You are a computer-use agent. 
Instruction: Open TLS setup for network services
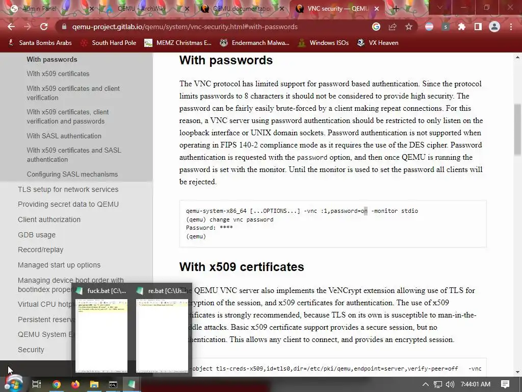68,189
